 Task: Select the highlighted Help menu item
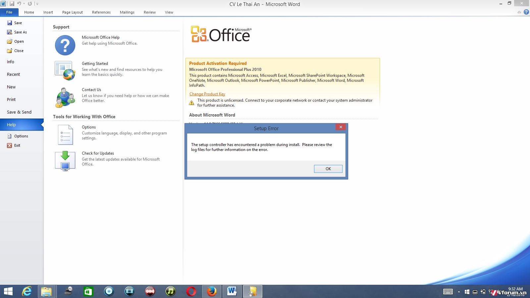[x=22, y=125]
